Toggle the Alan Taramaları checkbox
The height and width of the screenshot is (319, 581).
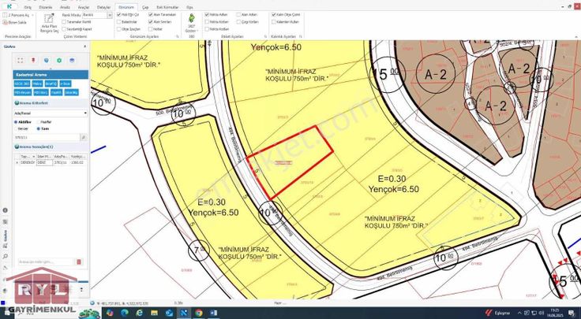pos(149,14)
